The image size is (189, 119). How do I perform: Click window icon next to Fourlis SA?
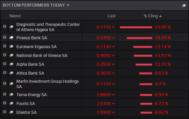(x=11, y=103)
